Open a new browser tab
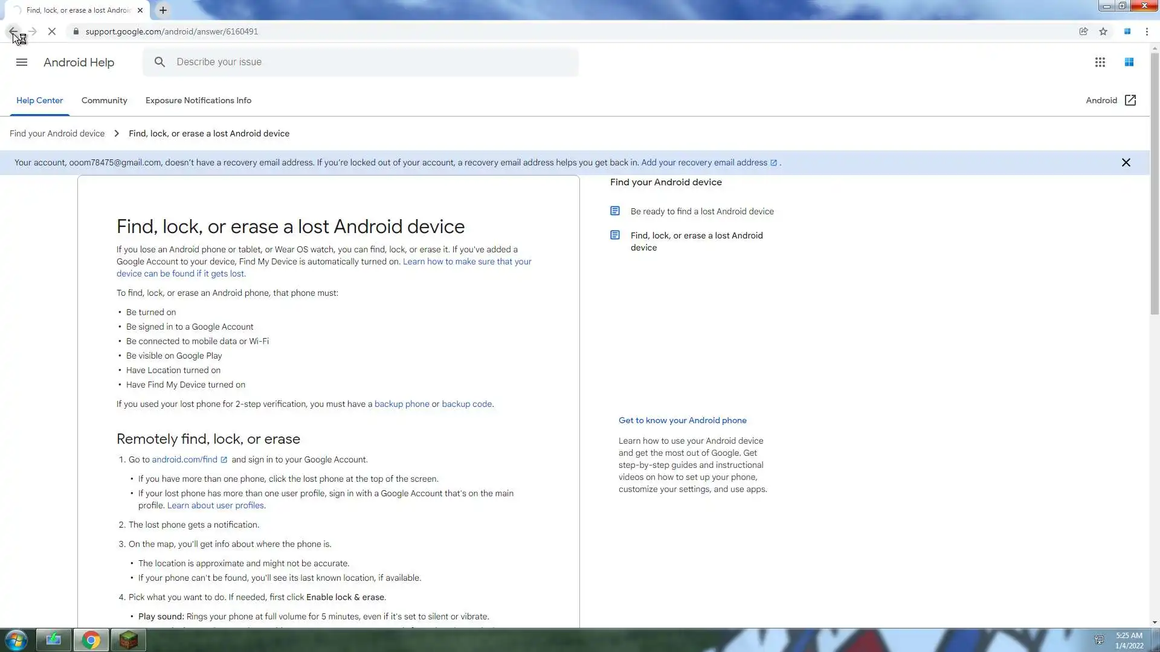This screenshot has width=1160, height=652. 163,10
